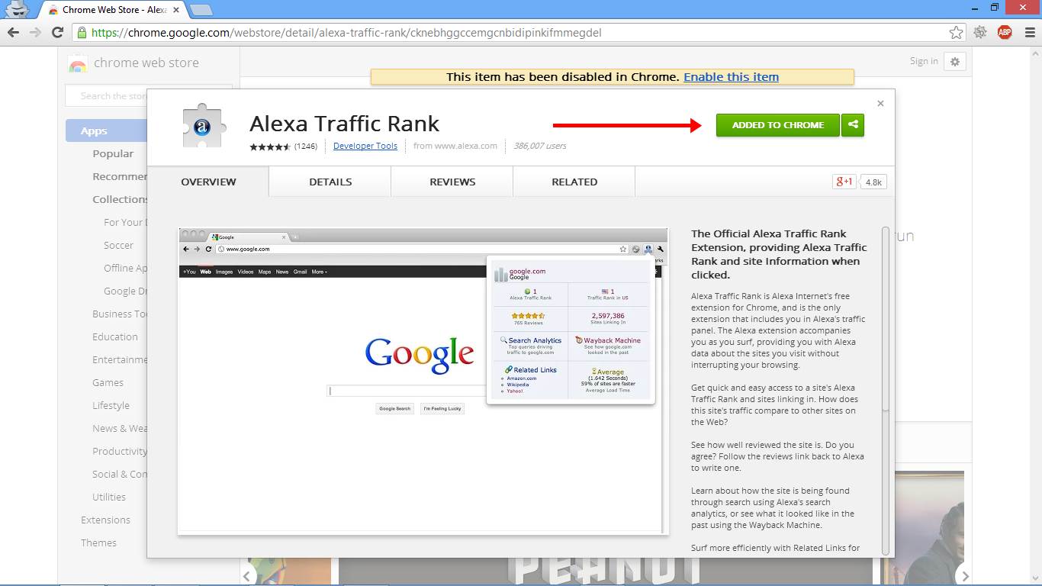The image size is (1042, 586).
Task: Bookmark this page with the star icon
Action: click(956, 33)
